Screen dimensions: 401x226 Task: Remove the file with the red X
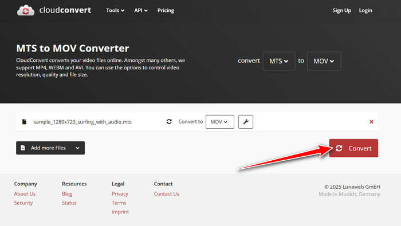tap(371, 122)
